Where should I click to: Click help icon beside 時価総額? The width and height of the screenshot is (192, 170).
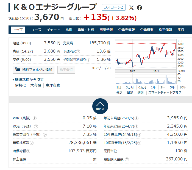click(29, 151)
